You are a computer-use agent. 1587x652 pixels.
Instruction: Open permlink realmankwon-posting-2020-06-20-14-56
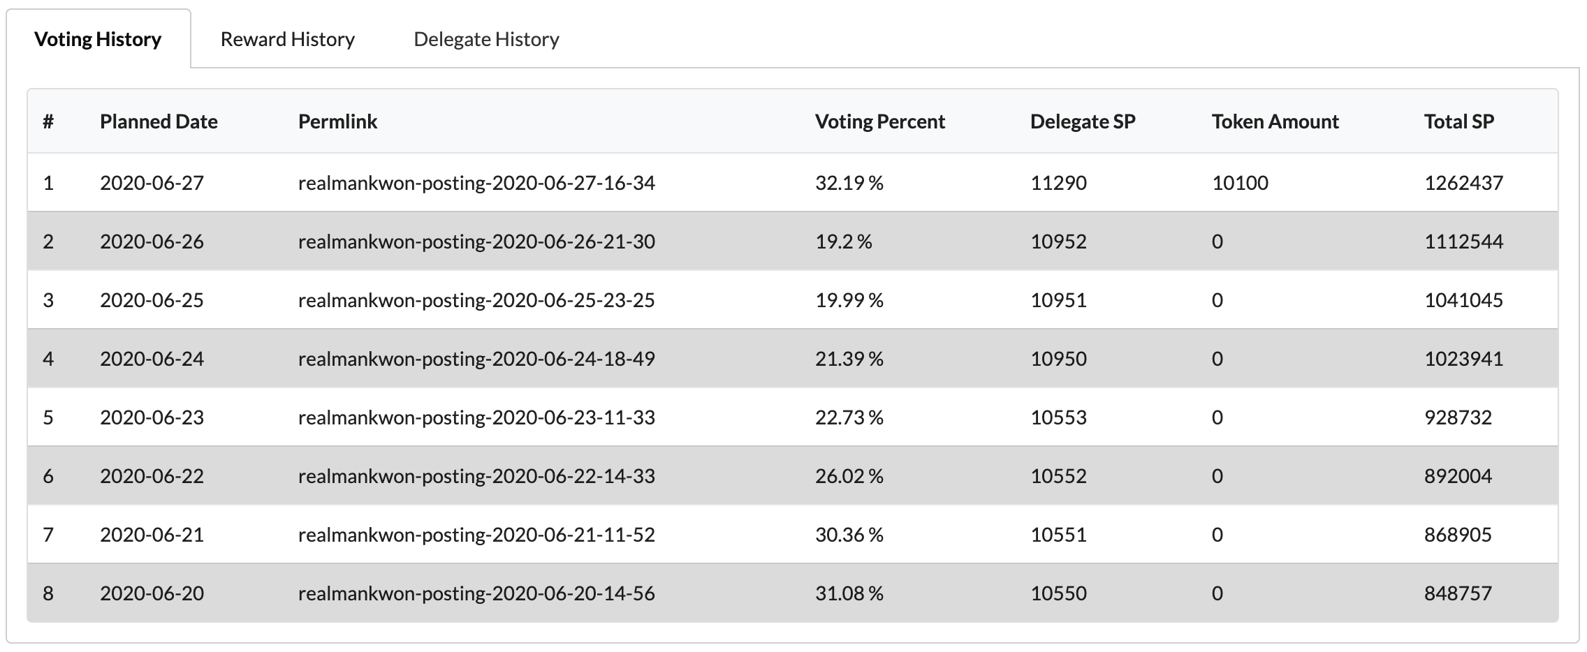coord(476,593)
